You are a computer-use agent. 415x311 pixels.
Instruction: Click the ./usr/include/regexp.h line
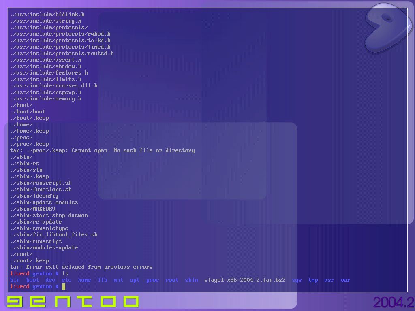tap(46, 92)
